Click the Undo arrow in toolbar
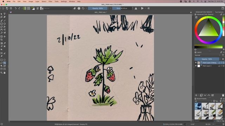 15,8
